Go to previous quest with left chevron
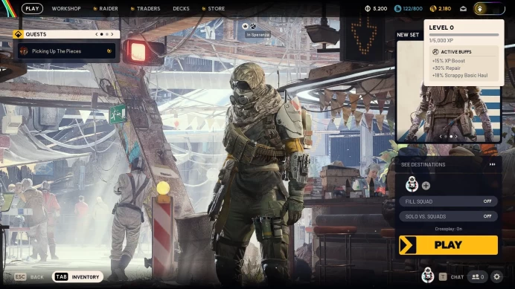515x289 pixels. [97, 34]
